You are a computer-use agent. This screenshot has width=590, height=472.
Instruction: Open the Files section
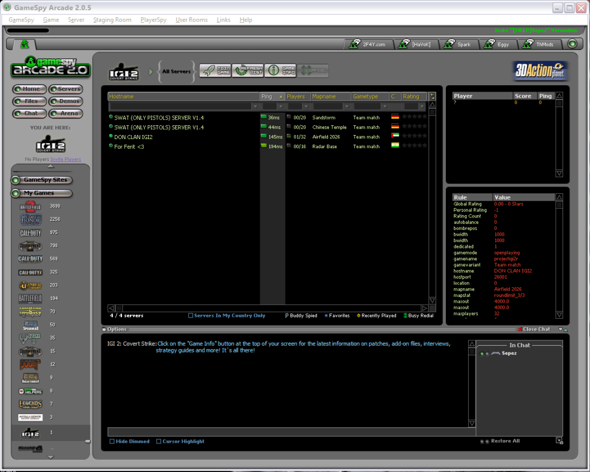pos(29,101)
